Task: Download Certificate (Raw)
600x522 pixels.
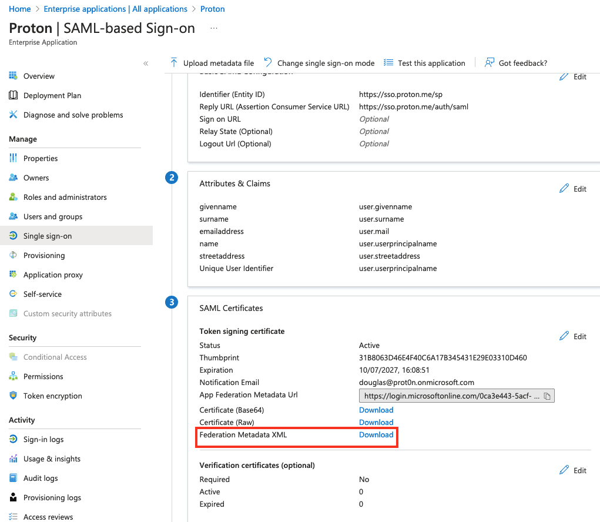Action: pos(376,422)
